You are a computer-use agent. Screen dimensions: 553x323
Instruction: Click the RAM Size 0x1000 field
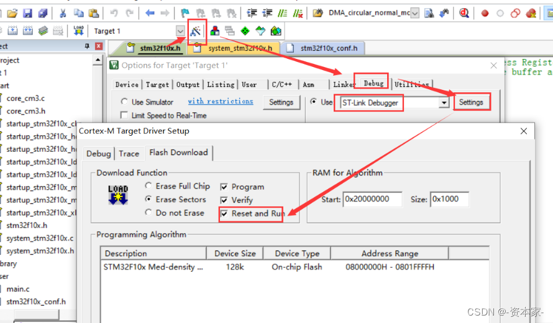click(x=449, y=199)
